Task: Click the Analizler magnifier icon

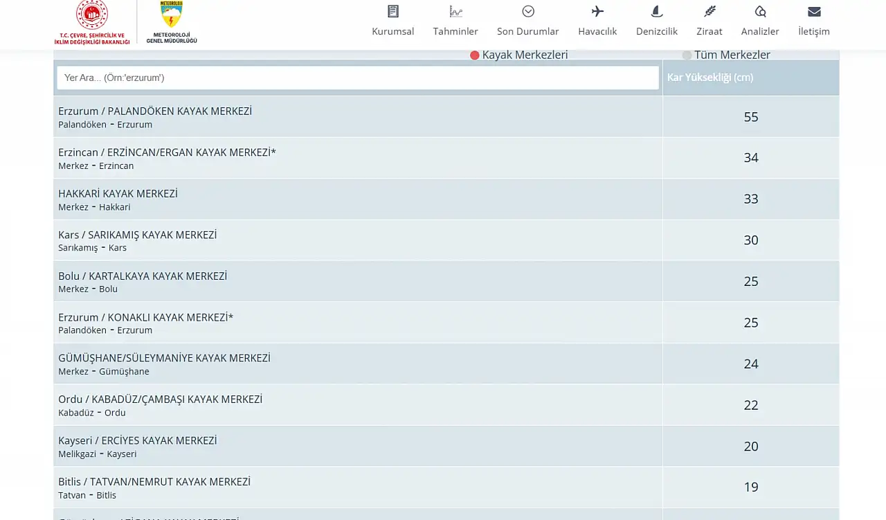Action: (x=760, y=11)
